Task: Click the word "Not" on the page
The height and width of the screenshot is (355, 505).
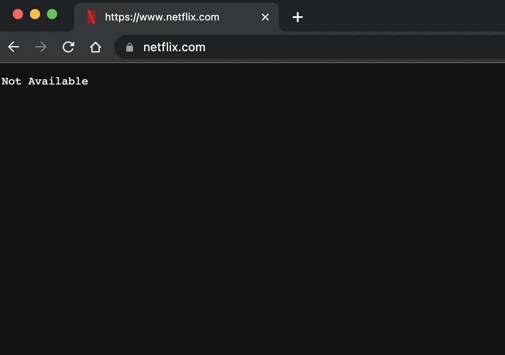Action: (x=12, y=81)
